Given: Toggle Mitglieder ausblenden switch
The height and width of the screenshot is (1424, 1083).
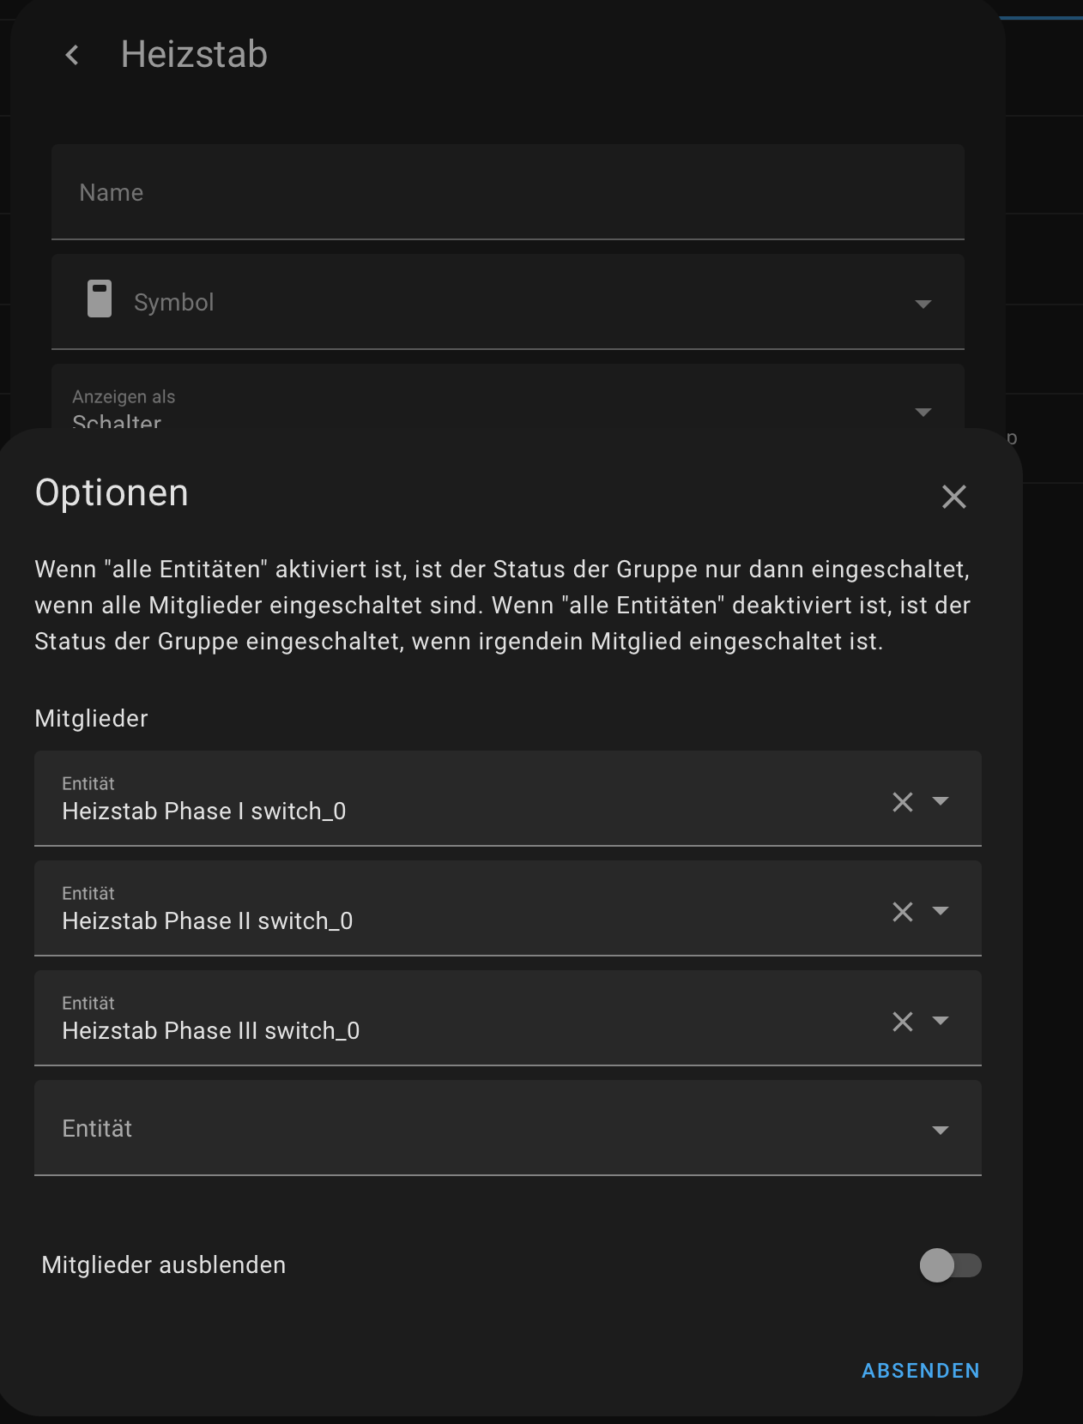Looking at the screenshot, I should (949, 1265).
